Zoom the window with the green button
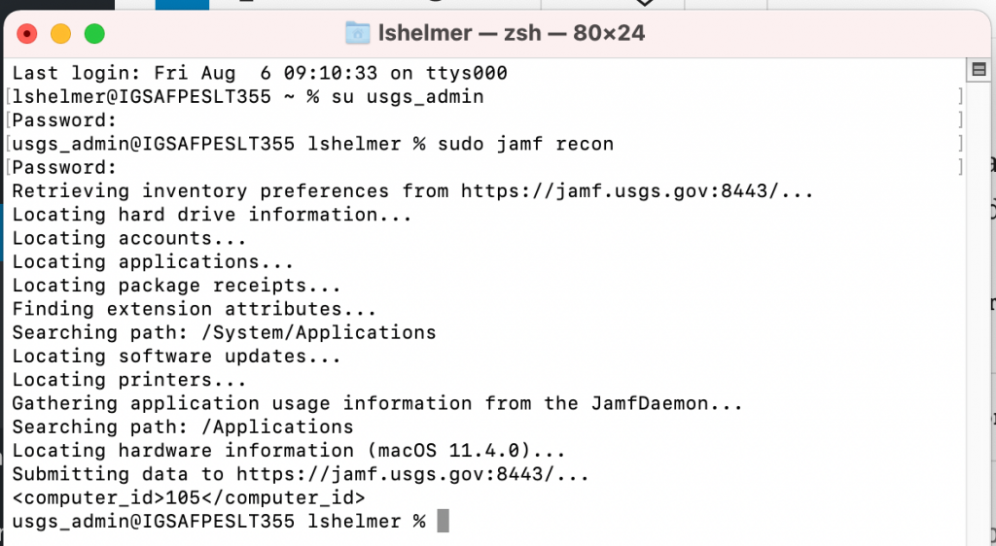 (x=94, y=33)
